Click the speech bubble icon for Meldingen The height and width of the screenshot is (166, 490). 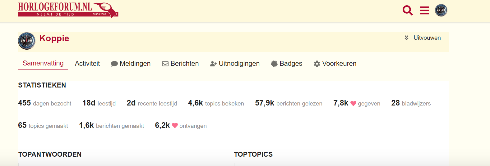[x=114, y=64]
